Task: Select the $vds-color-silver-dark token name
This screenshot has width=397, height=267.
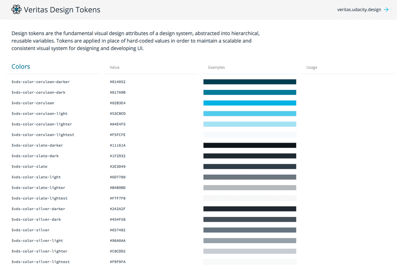Action: pyautogui.click(x=36, y=219)
